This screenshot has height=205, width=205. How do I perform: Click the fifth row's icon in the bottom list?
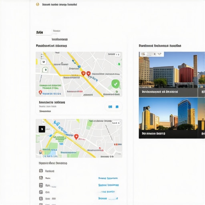(x=41, y=199)
